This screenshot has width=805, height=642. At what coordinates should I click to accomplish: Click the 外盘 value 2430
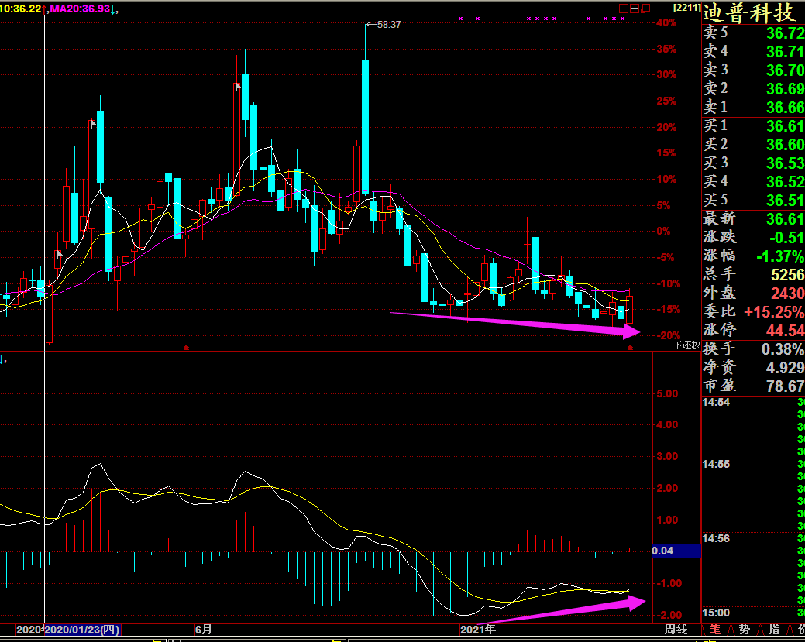point(787,293)
